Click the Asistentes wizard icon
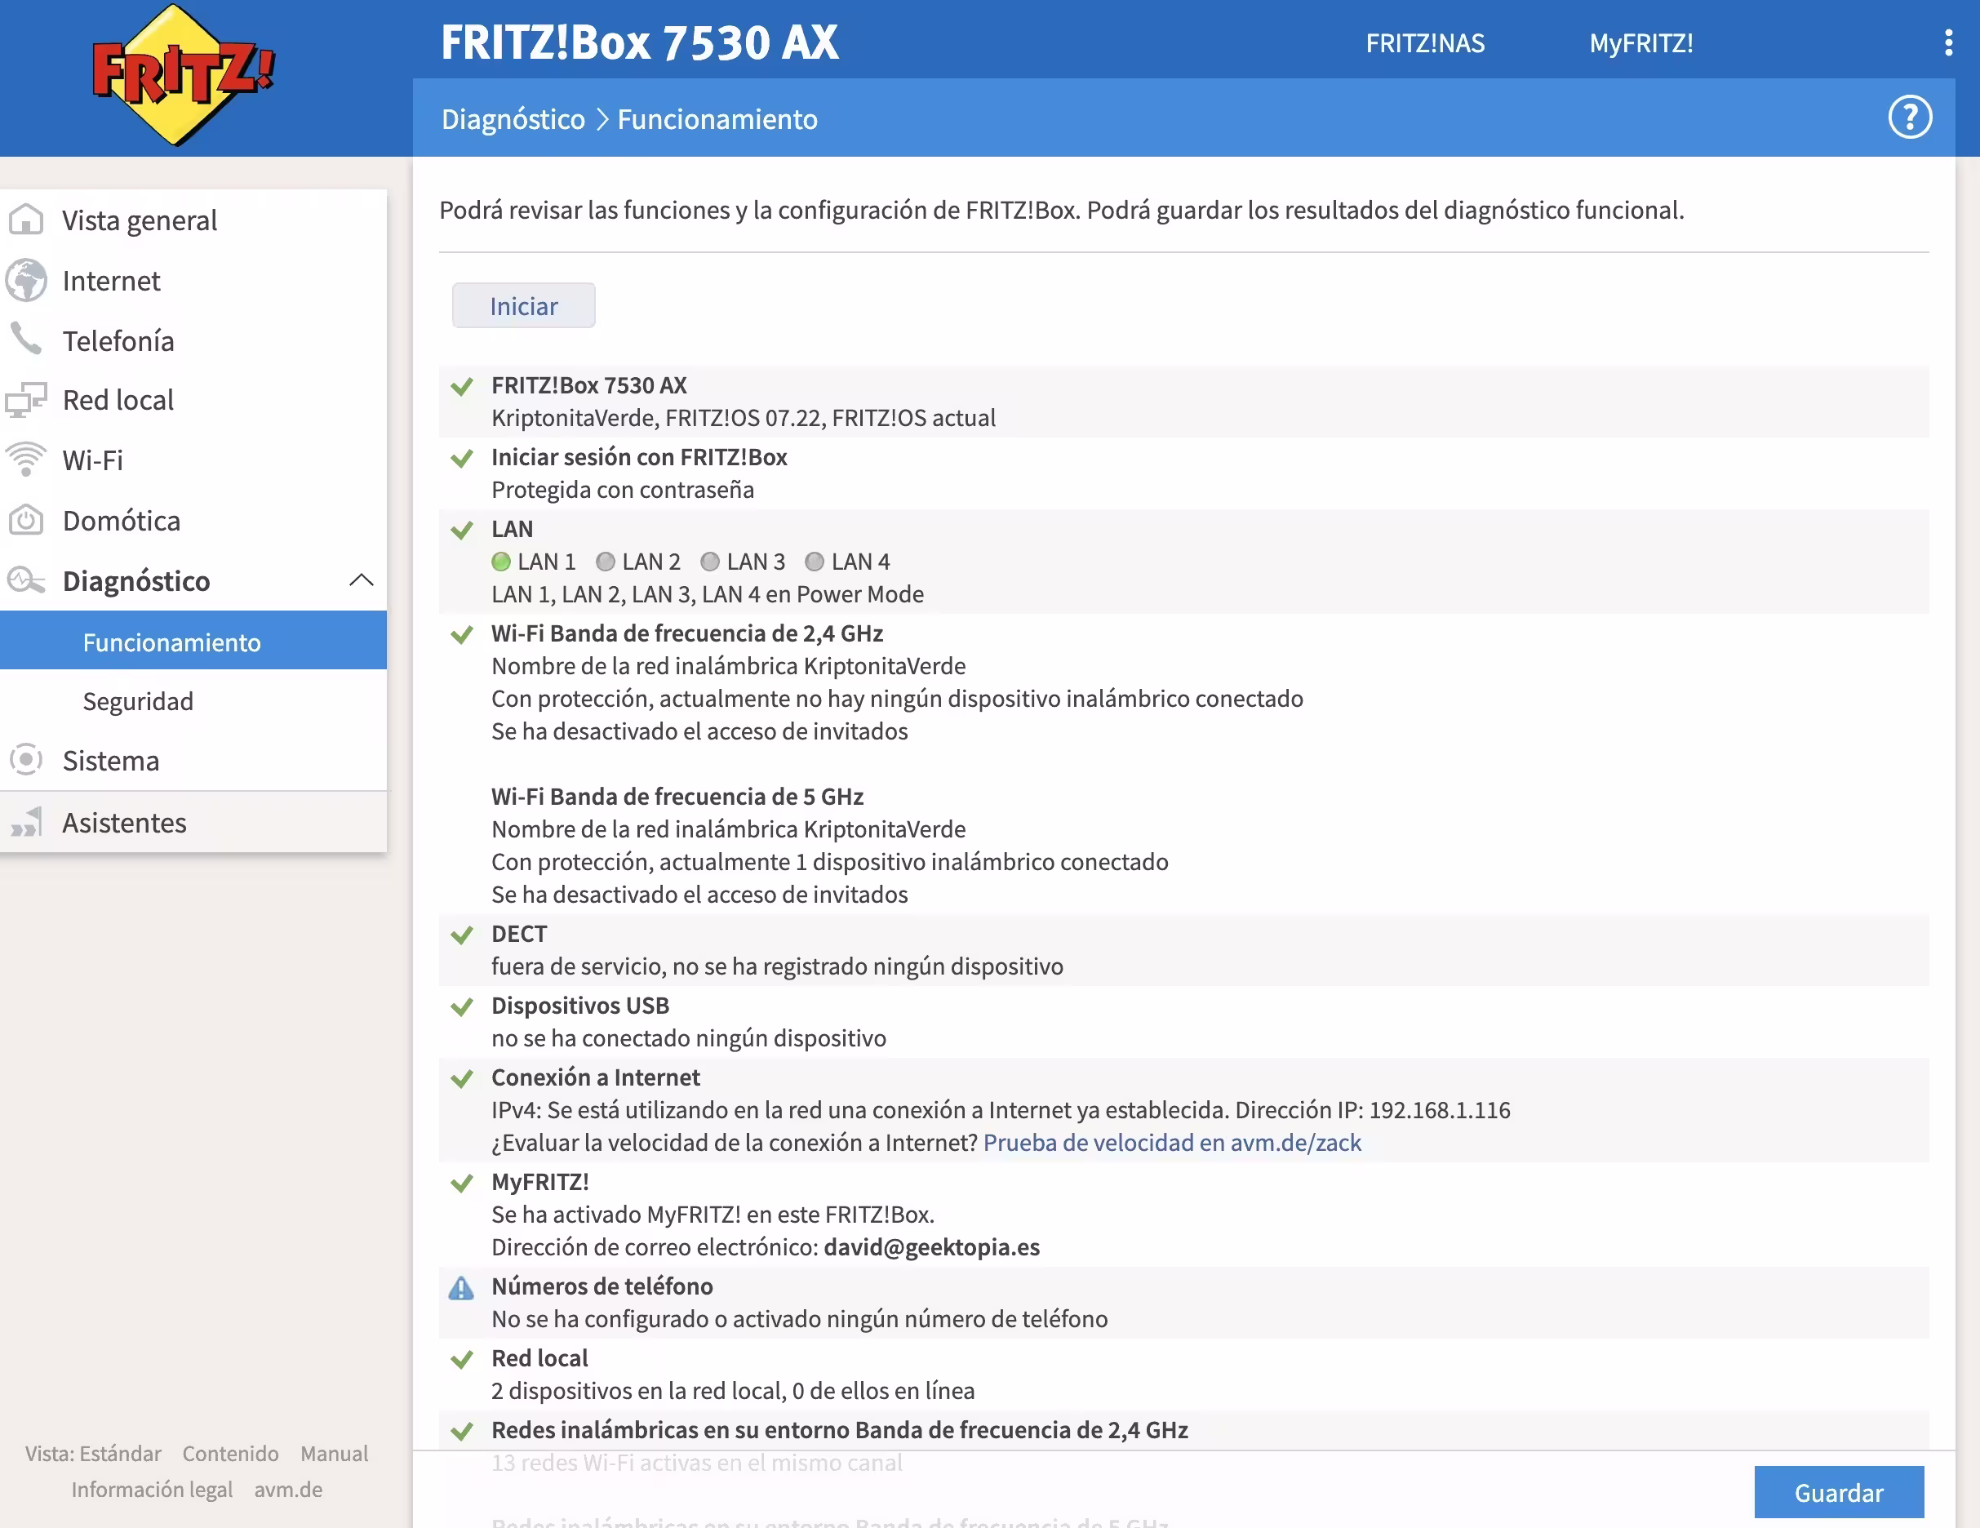 click(x=26, y=822)
